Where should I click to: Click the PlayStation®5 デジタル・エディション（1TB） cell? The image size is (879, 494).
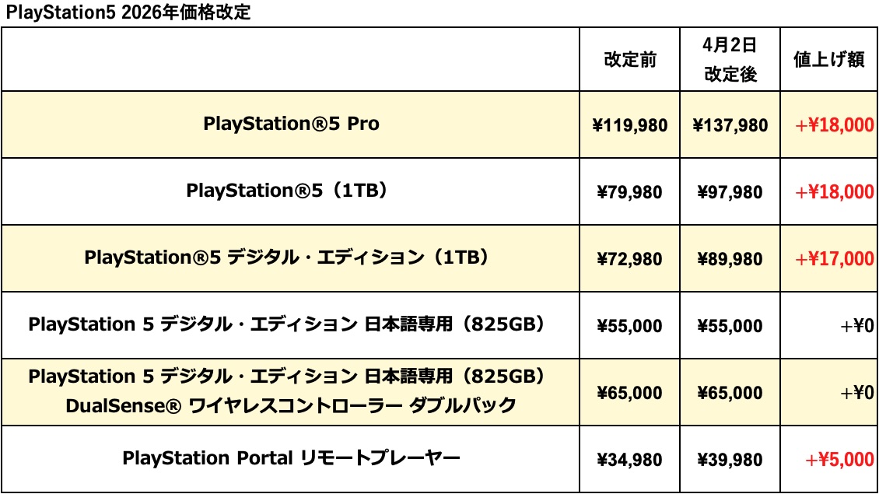pyautogui.click(x=291, y=258)
